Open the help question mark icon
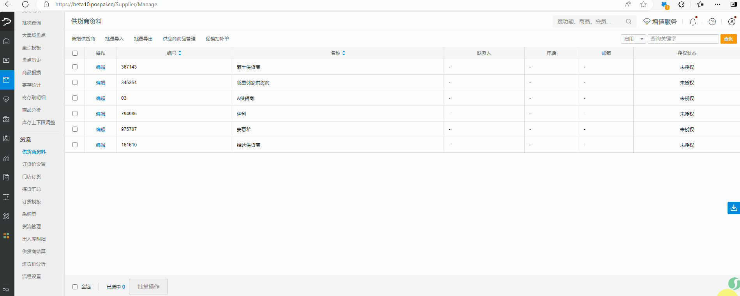740x296 pixels. 712,22
